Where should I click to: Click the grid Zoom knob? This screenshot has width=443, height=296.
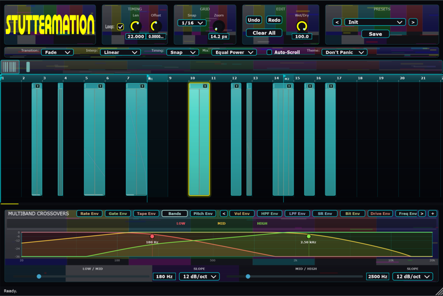(219, 26)
